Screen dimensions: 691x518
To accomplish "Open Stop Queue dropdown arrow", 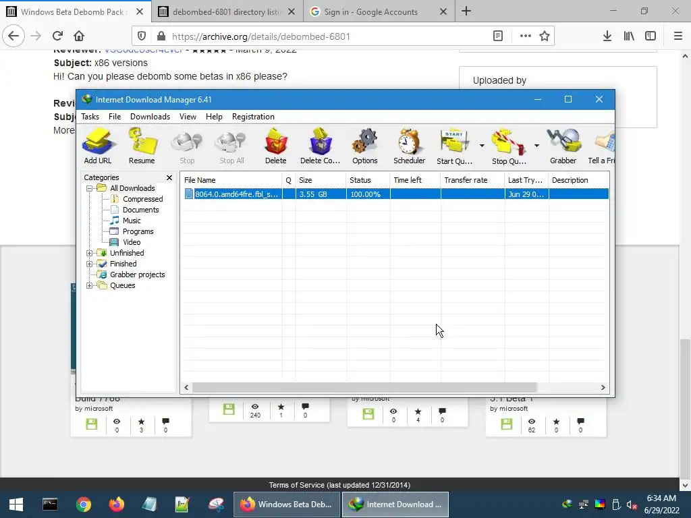I will point(536,146).
